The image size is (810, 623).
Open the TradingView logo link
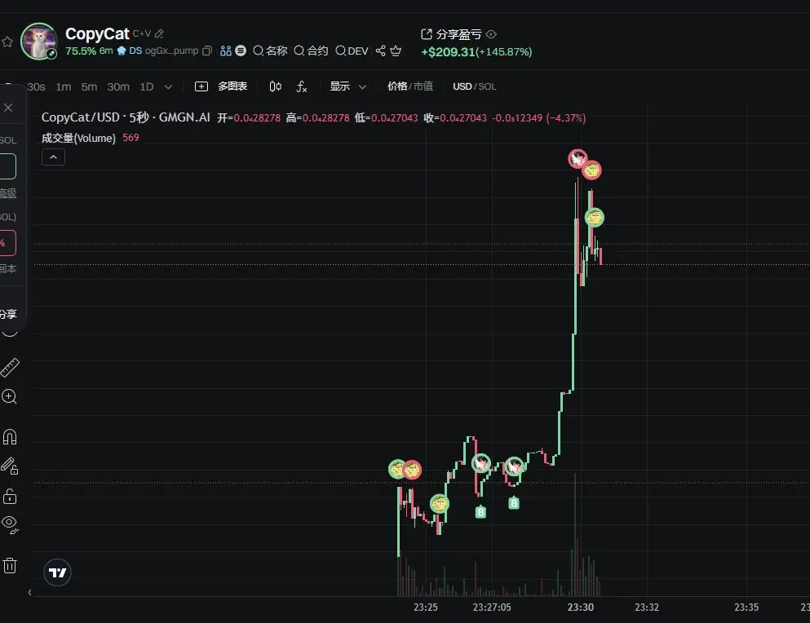pos(57,572)
